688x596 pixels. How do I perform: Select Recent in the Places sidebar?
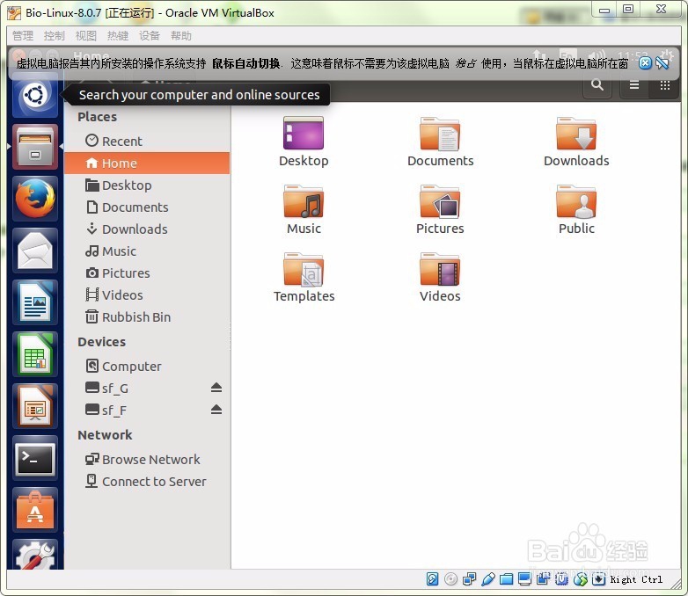[147, 142]
